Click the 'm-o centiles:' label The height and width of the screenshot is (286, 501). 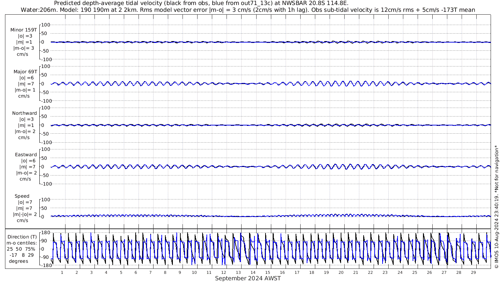coord(22,243)
